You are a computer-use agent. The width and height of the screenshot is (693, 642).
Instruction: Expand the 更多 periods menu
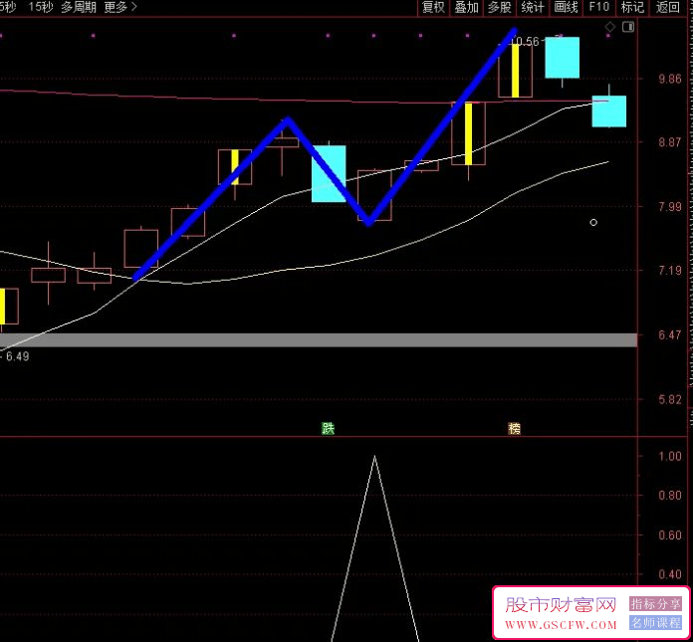coord(120,7)
